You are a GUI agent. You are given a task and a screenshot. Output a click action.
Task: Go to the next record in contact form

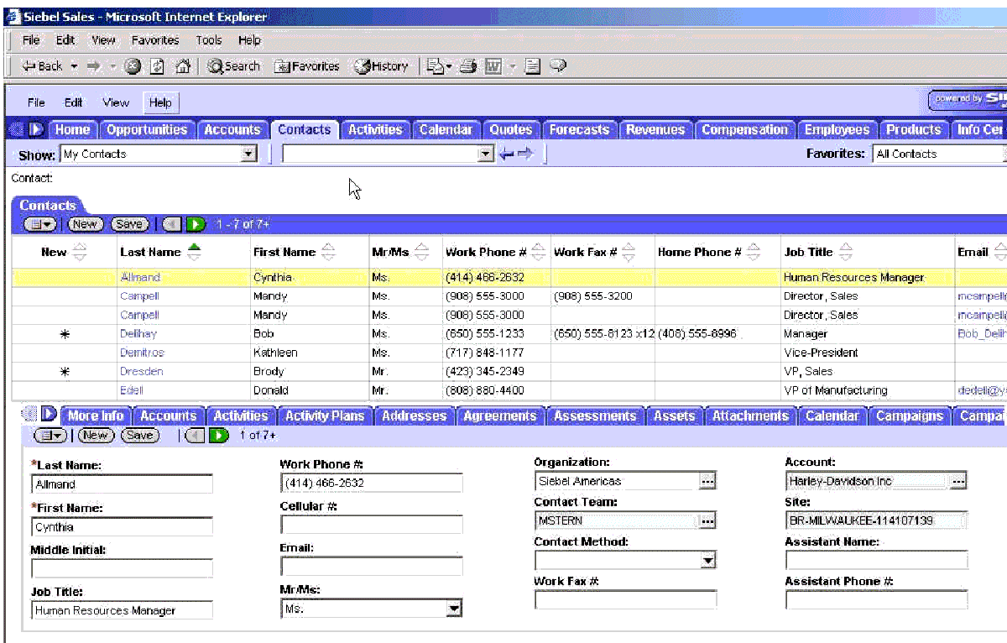(x=219, y=435)
